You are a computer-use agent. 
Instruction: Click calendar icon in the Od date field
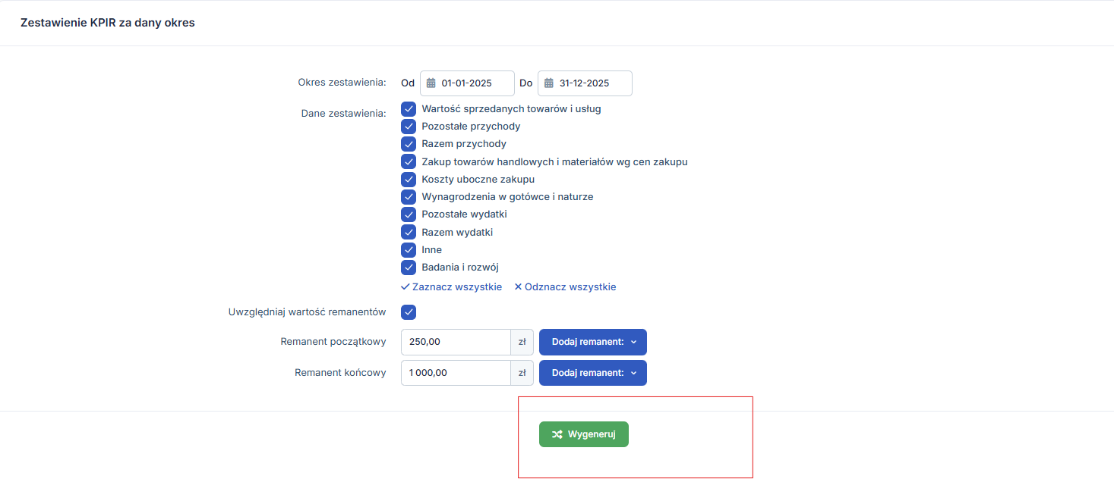point(431,83)
